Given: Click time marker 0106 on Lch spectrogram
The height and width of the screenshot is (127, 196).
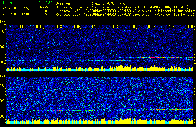Looking at the screenshot, I should click(114, 27).
